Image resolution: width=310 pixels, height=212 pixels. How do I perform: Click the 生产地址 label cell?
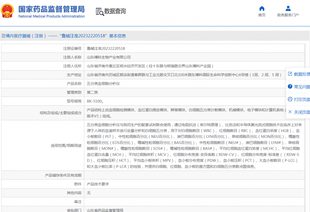43,75
